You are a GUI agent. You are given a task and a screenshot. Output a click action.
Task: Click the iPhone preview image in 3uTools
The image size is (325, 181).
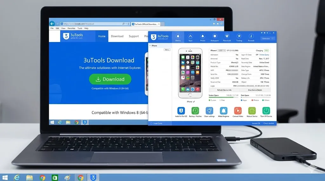(190, 73)
